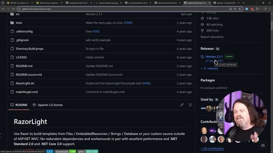
Task: Open 'add verify example' commit message
Action: click(98, 40)
